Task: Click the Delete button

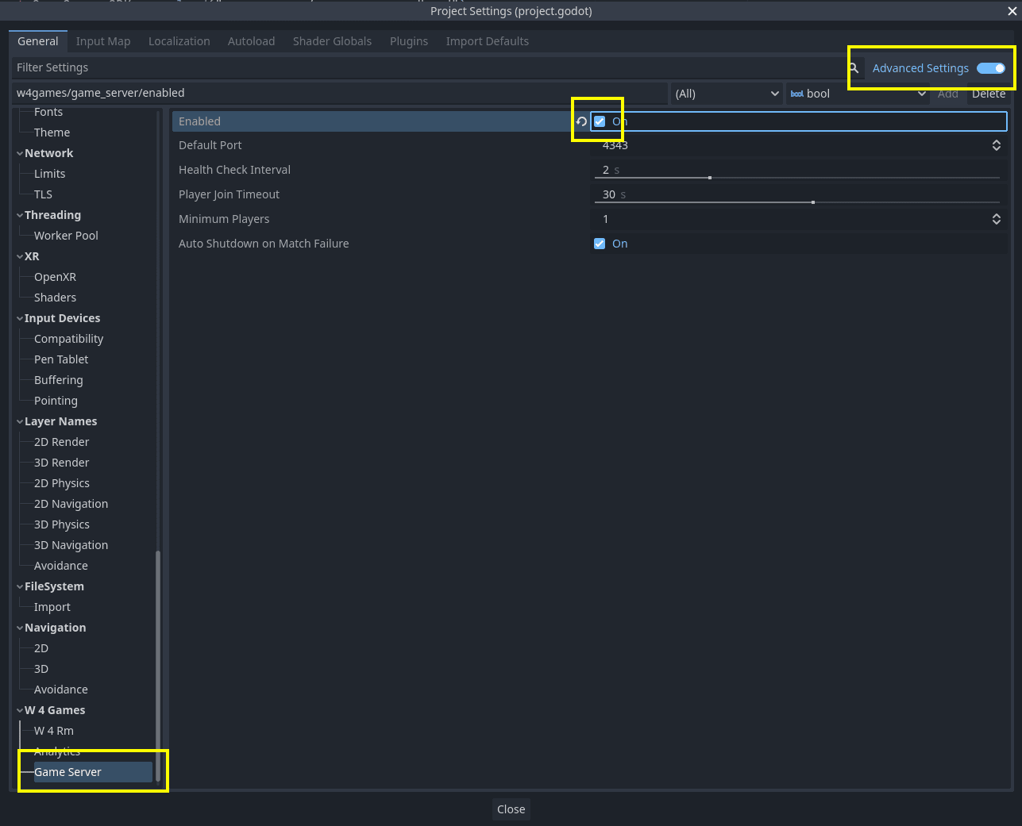Action: pos(989,93)
